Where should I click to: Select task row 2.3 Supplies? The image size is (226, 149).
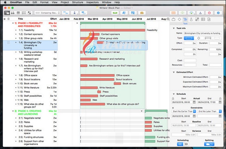pyautogui.click(x=30, y=126)
